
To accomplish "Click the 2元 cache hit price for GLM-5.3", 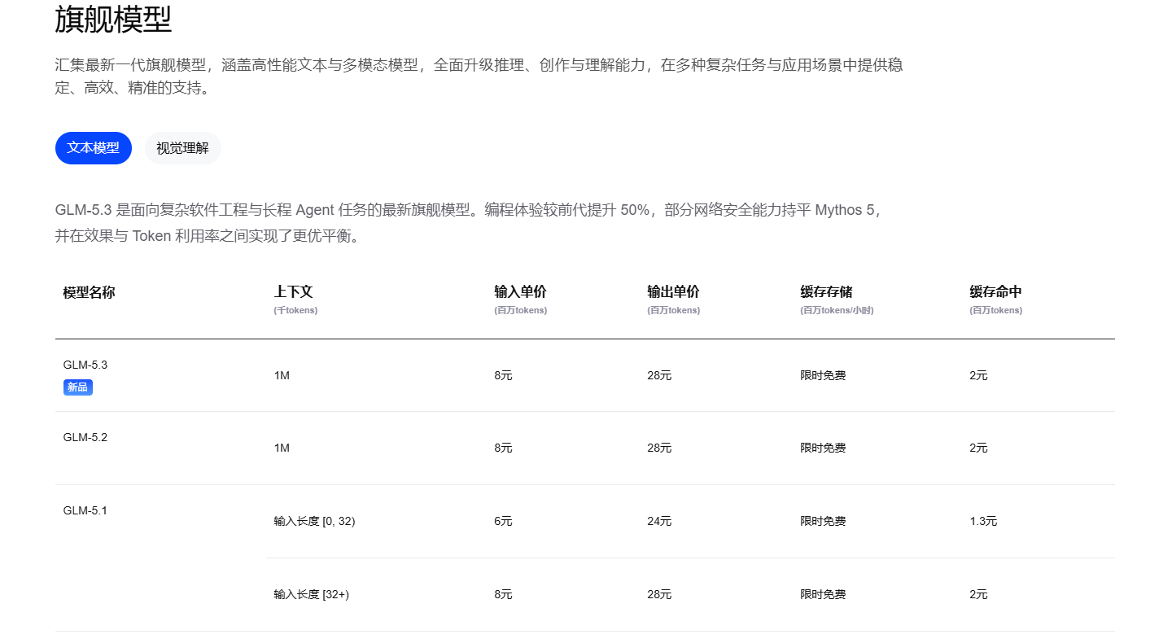I will [978, 375].
